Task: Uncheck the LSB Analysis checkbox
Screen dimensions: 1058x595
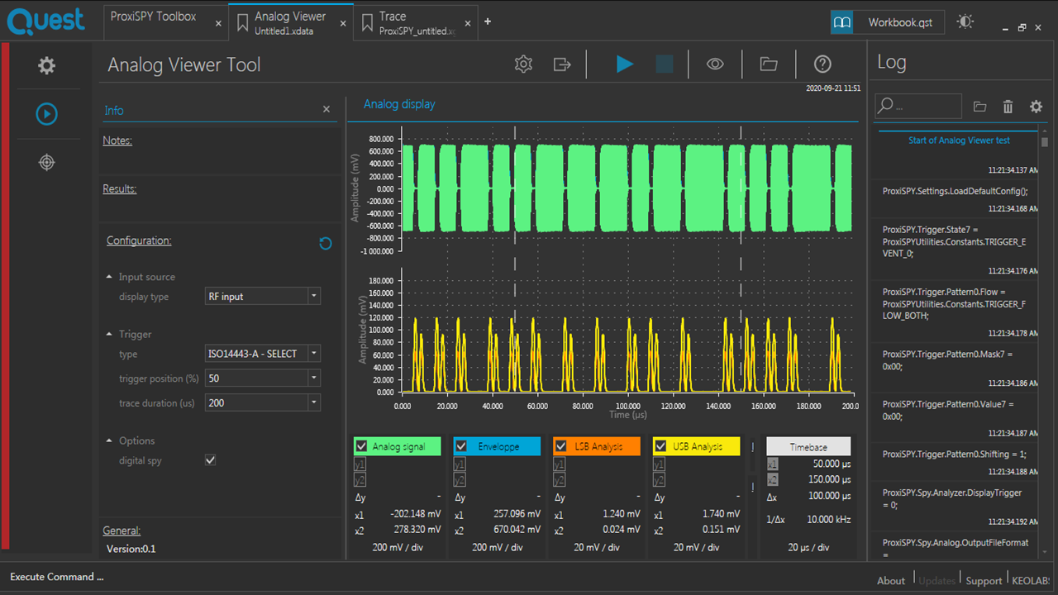Action: click(x=560, y=446)
